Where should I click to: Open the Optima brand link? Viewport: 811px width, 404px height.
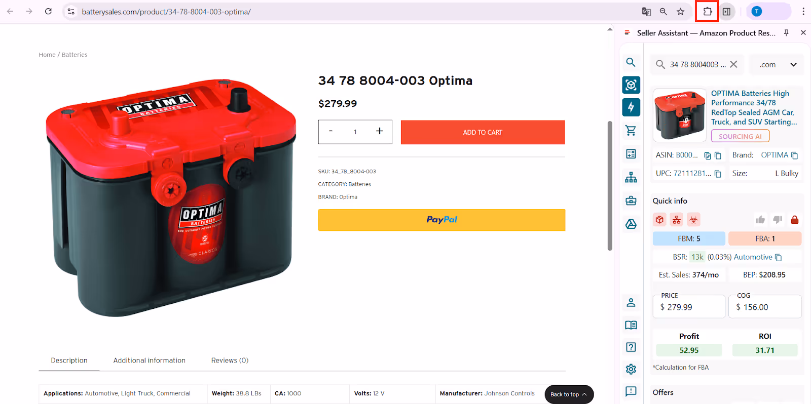pyautogui.click(x=348, y=197)
